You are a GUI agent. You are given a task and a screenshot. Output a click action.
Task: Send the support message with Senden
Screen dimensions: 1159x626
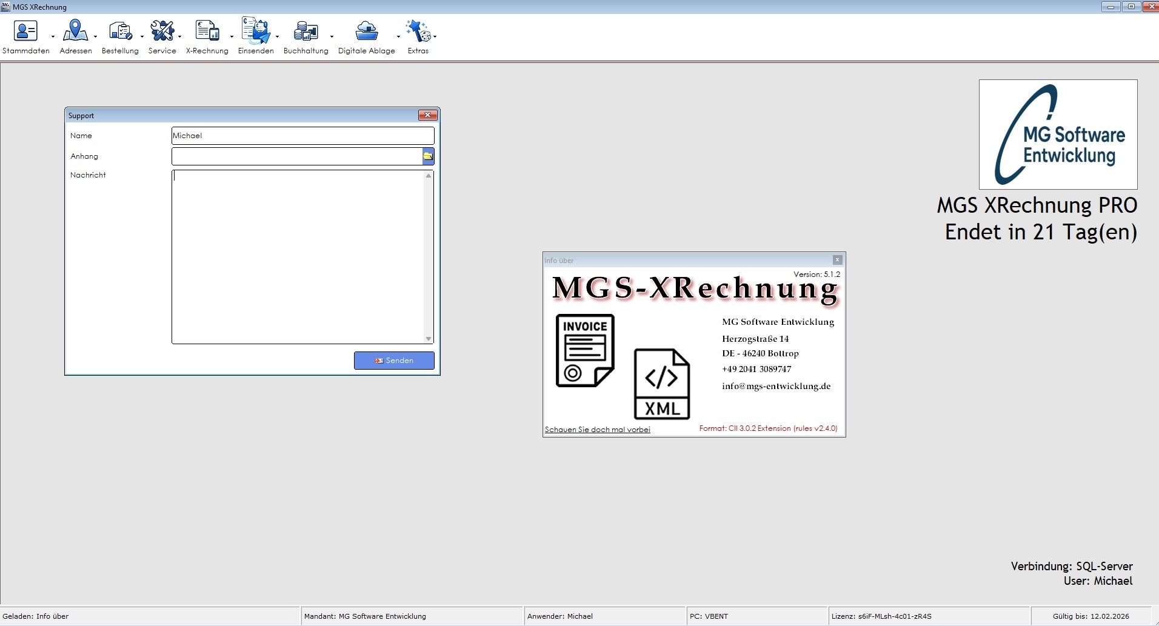(394, 361)
